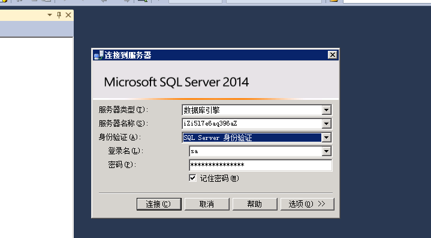Viewport: 431px width, 238px height.
Task: Expand the 服务器类型 dropdown arrow
Action: click(326, 110)
